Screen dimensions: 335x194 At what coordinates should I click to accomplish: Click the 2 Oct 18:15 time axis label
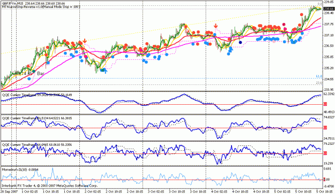135,192
